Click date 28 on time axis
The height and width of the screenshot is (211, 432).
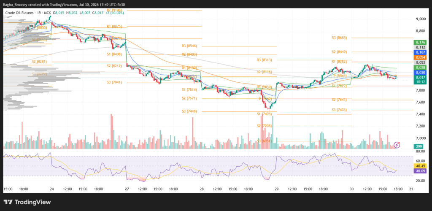(x=202, y=189)
